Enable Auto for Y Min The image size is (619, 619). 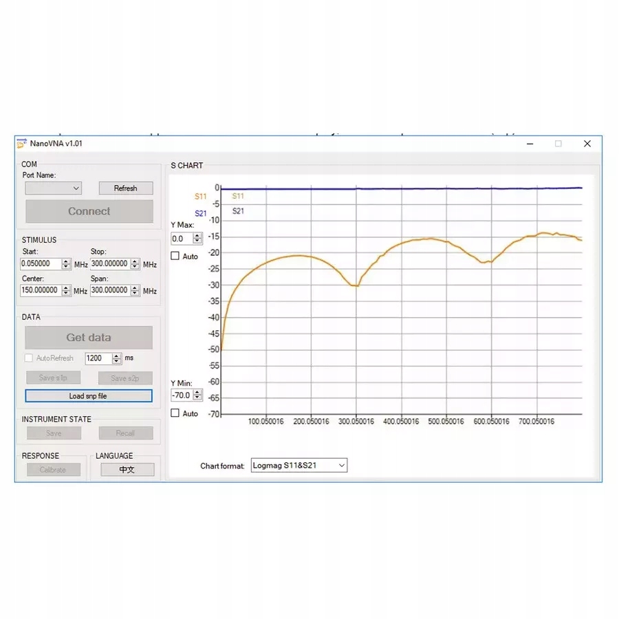point(175,413)
